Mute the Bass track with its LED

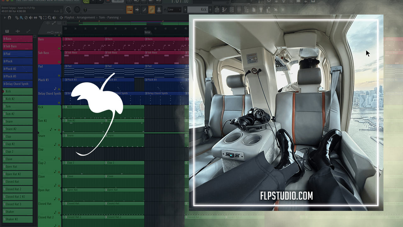click(59, 49)
